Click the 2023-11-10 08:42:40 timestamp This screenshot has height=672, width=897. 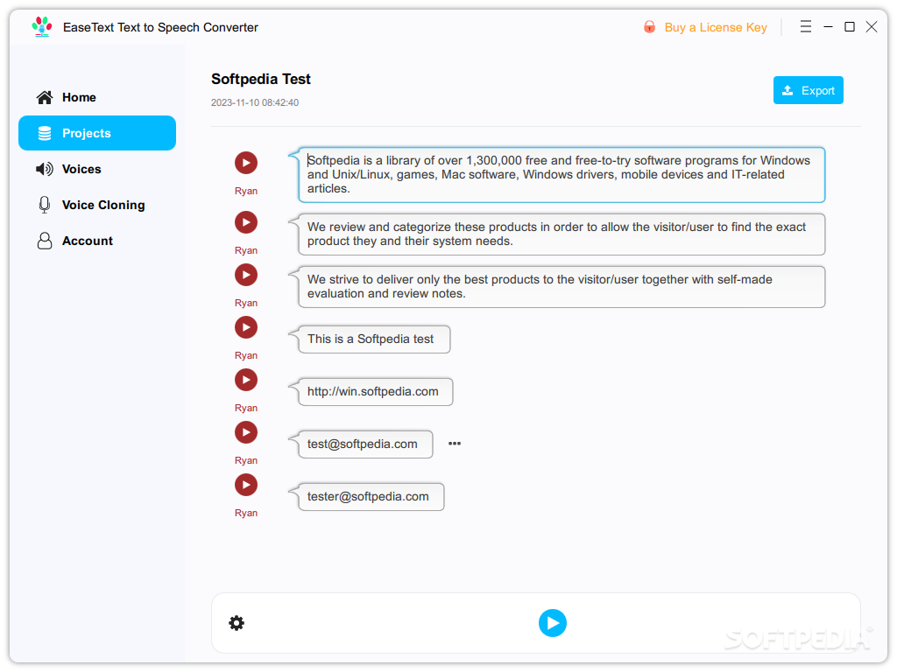click(x=255, y=103)
